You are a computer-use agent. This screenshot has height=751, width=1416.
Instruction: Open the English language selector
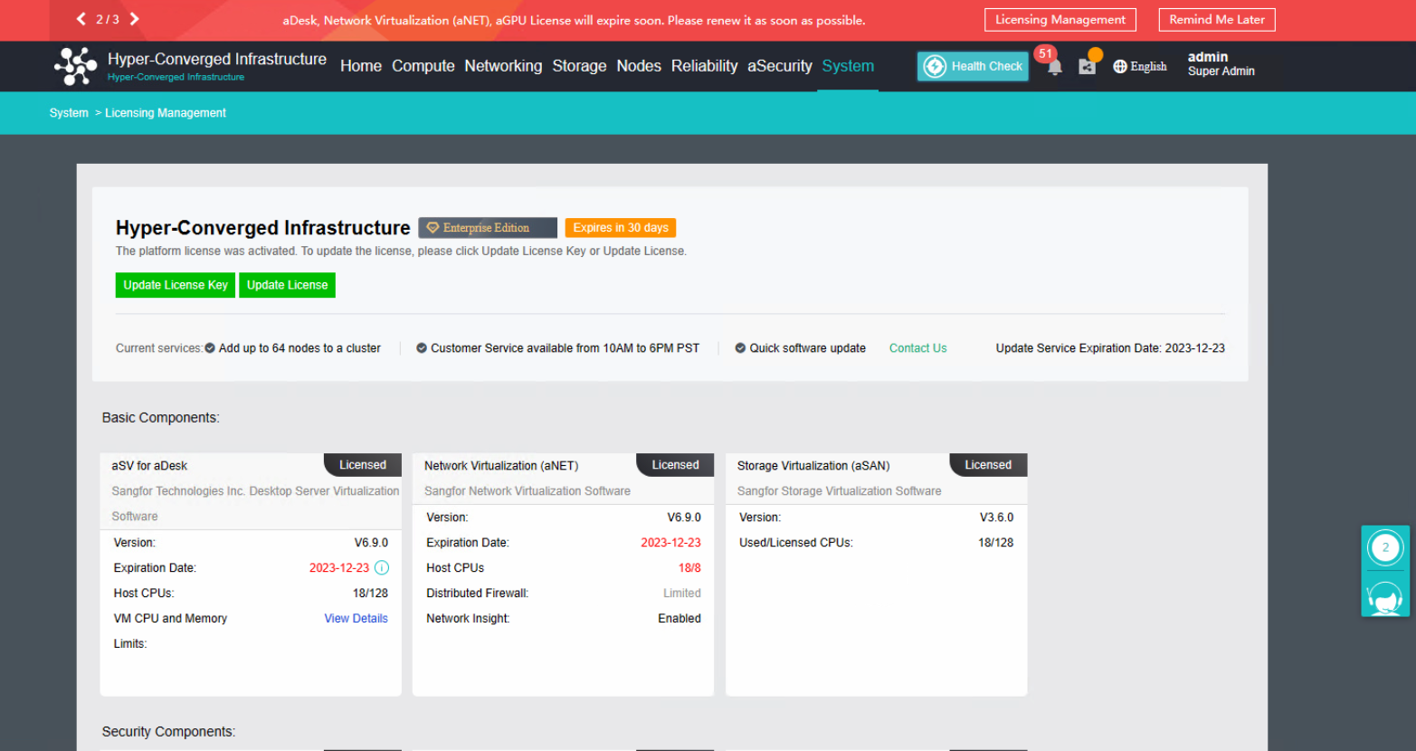point(1140,66)
